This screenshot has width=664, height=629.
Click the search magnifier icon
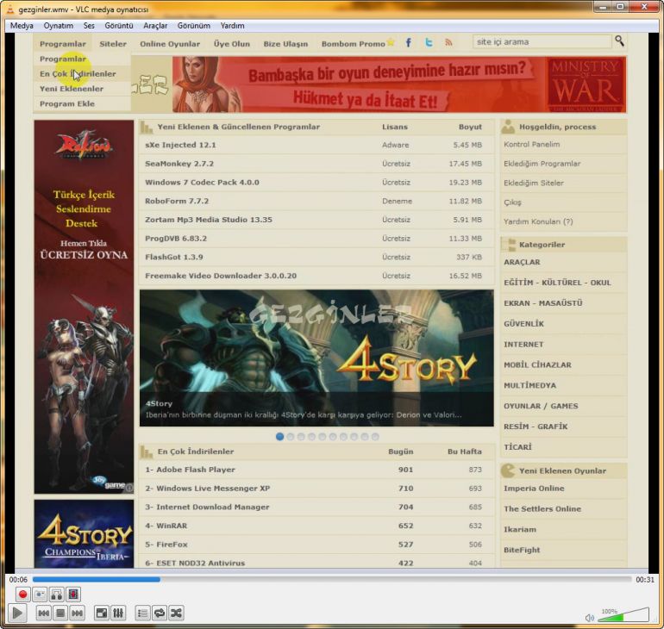(619, 41)
